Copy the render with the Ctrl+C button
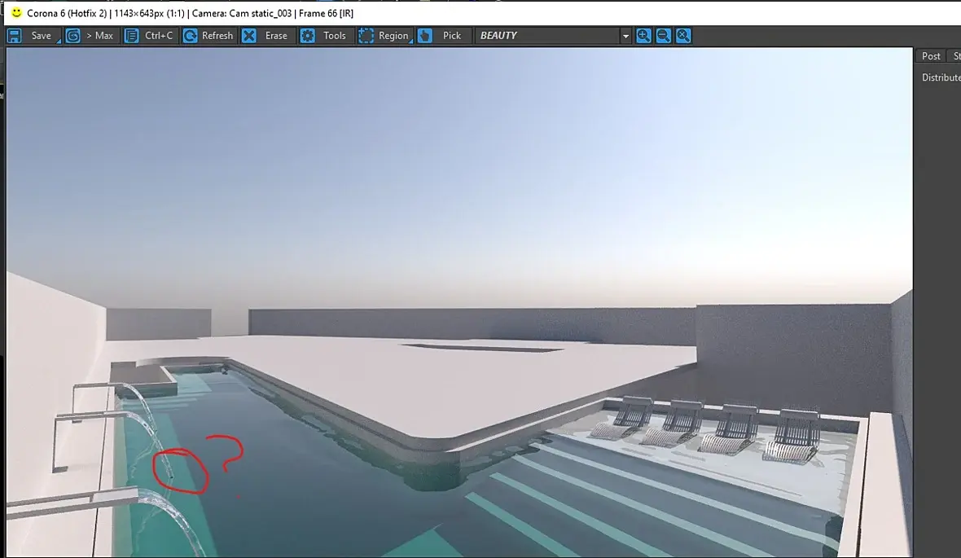 159,36
